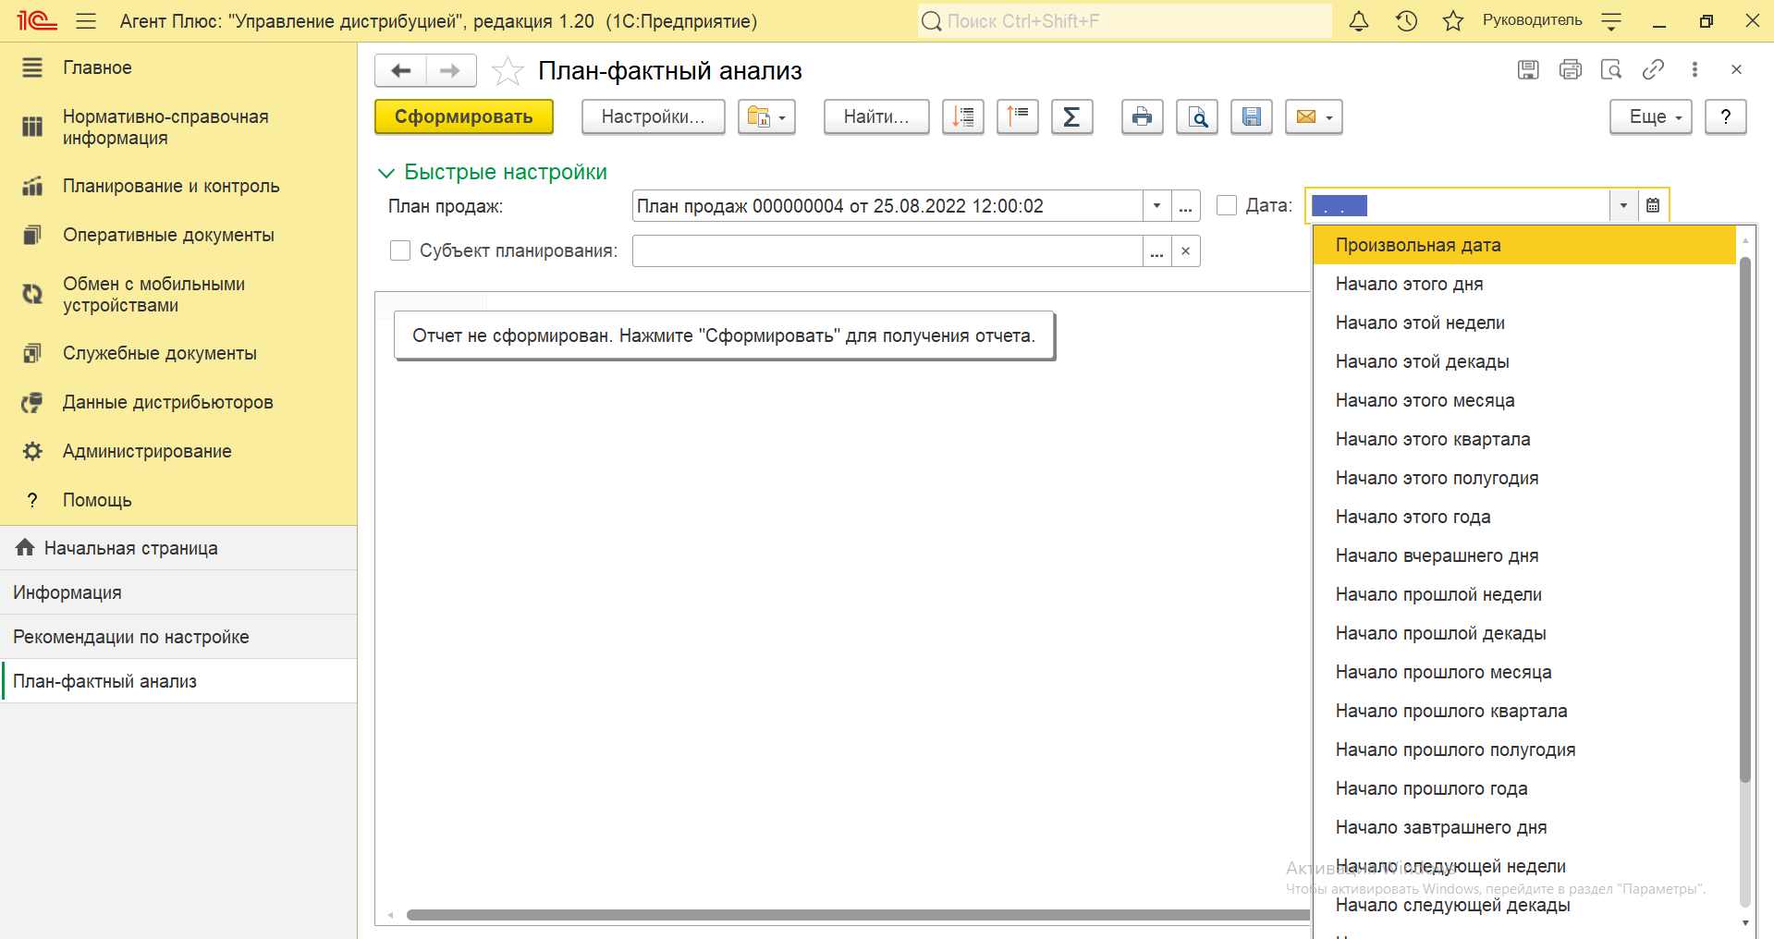
Task: Switch to Начальная страница tab
Action: [131, 548]
